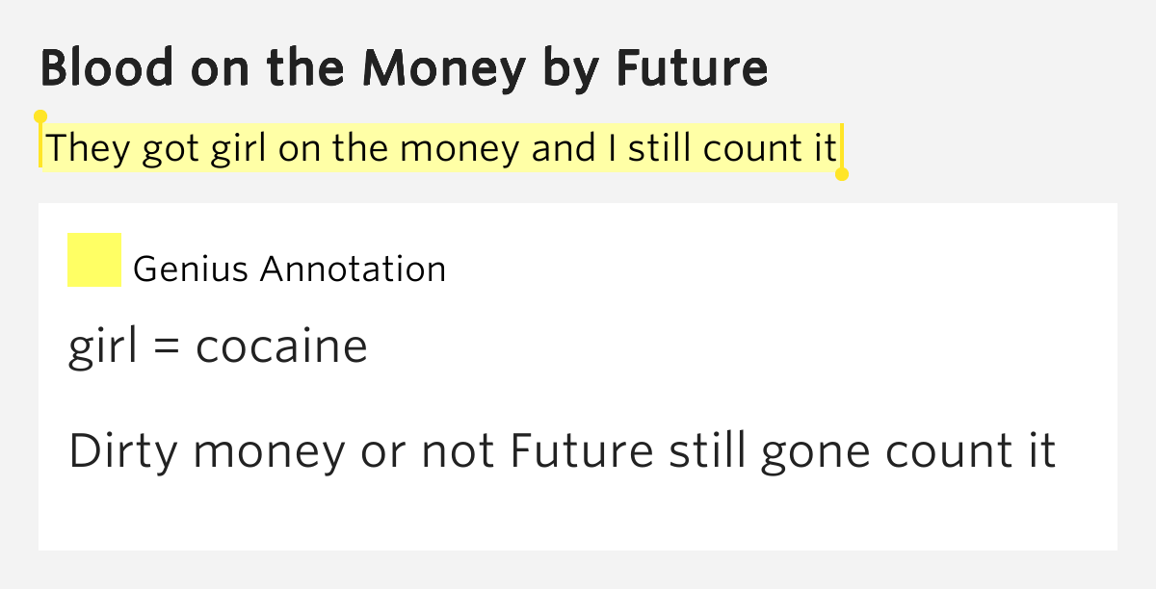Click the highlighted lyric line
Viewport: 1156px width, 589px height.
tap(442, 148)
